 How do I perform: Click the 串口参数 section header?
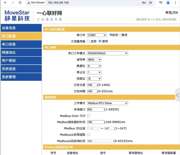point(112,48)
